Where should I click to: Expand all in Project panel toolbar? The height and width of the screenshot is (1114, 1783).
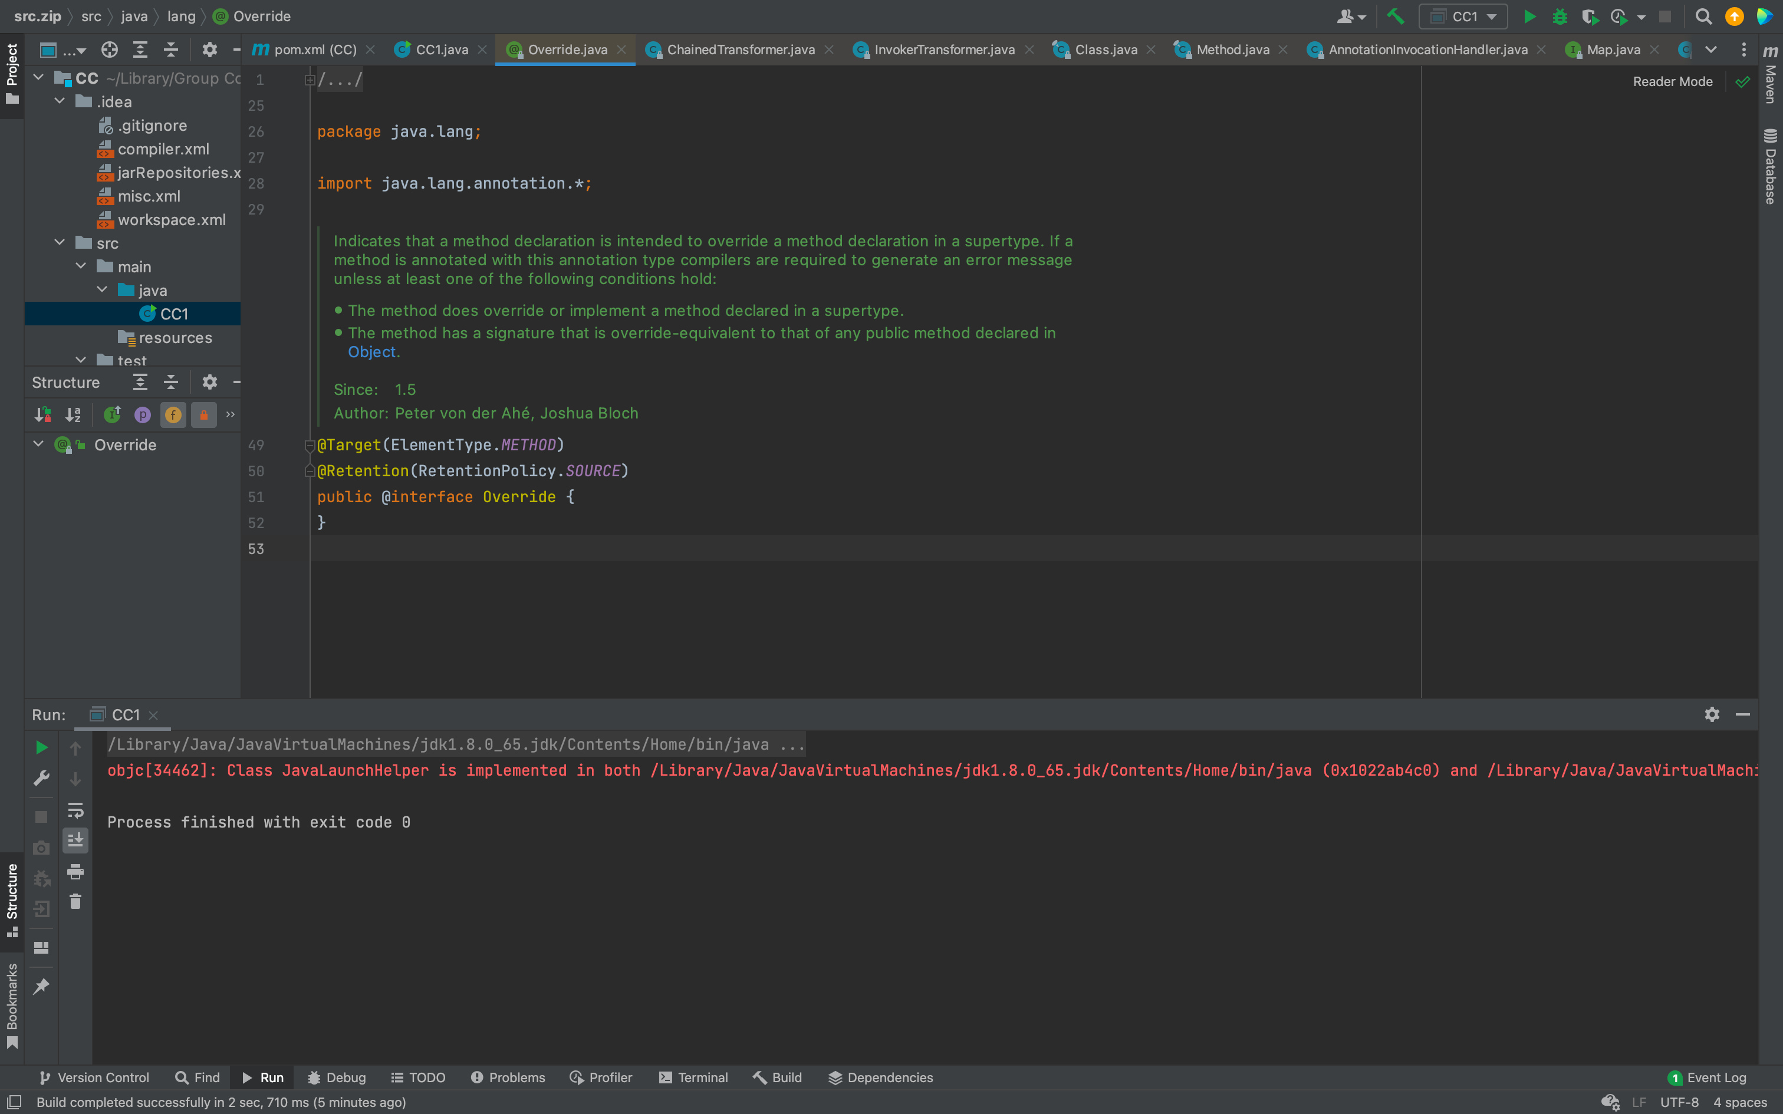click(x=140, y=50)
